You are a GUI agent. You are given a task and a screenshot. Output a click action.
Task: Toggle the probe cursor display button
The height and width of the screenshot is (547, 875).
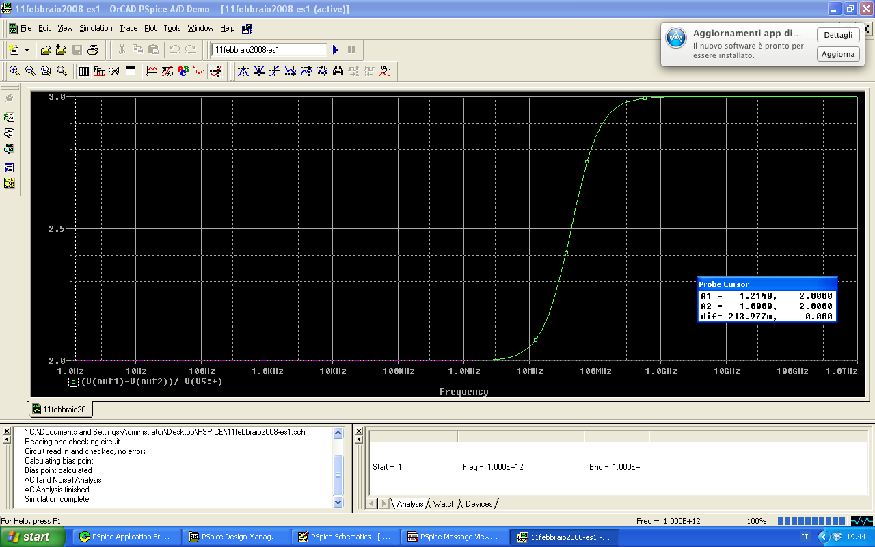(x=215, y=70)
